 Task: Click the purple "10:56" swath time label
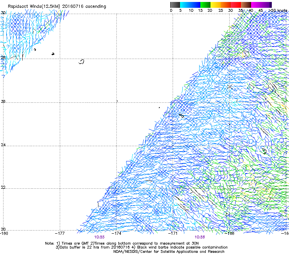(x=200, y=237)
